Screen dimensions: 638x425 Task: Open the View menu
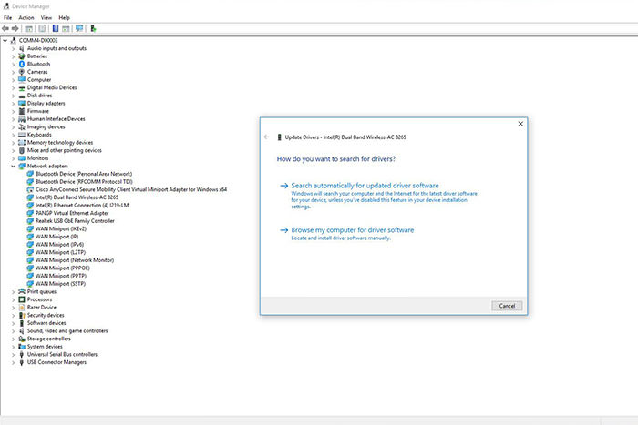[46, 17]
